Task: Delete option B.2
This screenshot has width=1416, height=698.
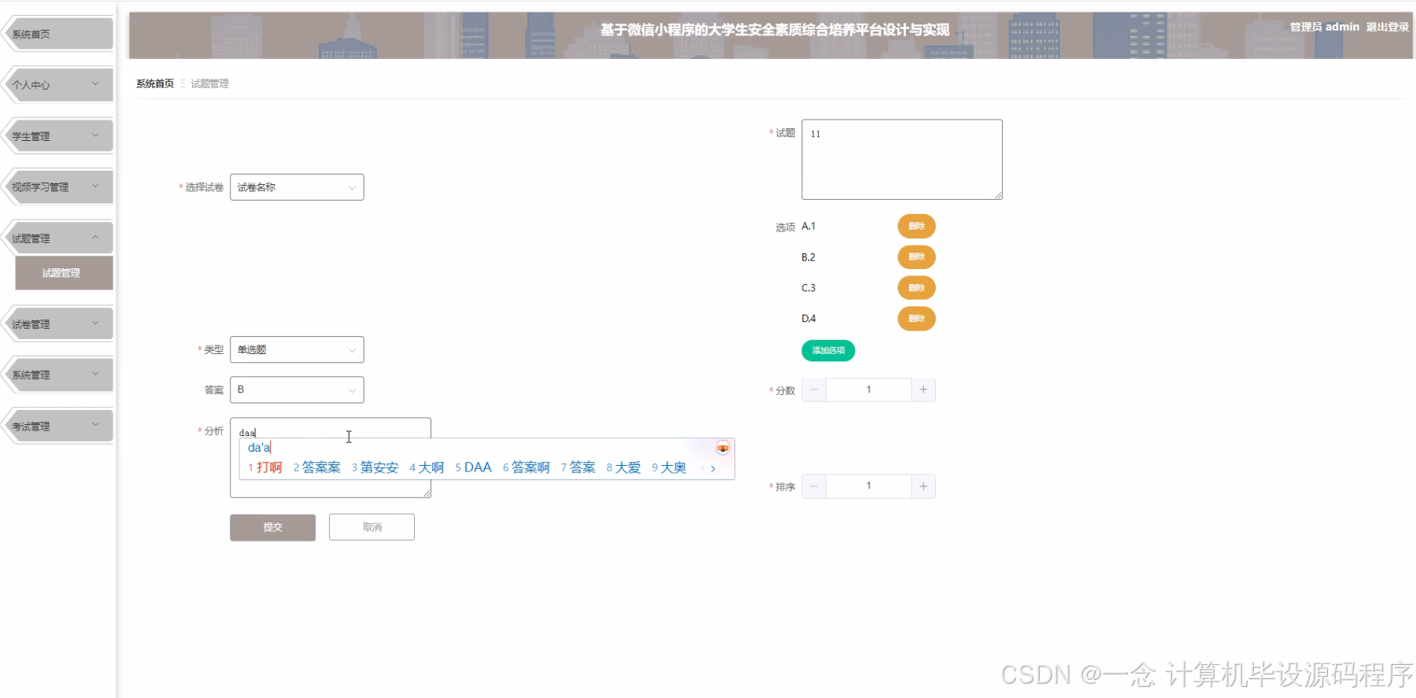Action: [916, 257]
